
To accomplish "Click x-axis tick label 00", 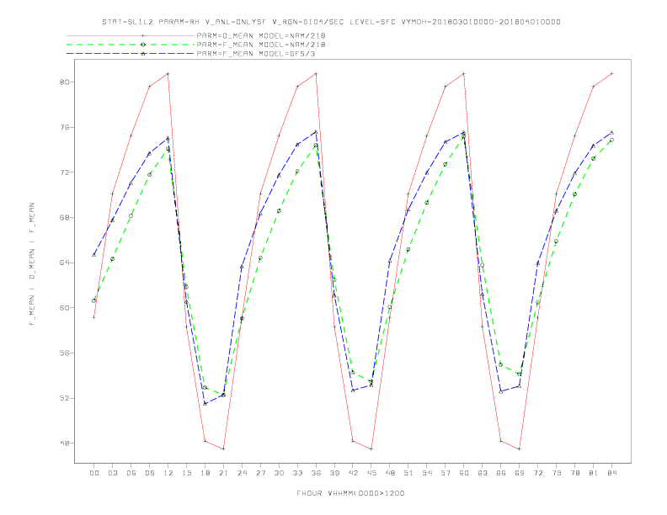I will pos(94,473).
